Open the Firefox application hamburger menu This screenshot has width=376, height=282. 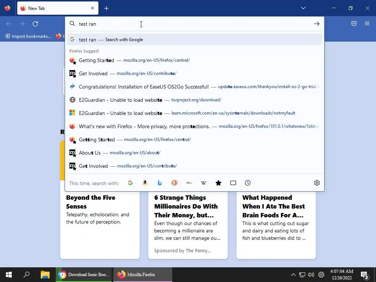coord(367,23)
